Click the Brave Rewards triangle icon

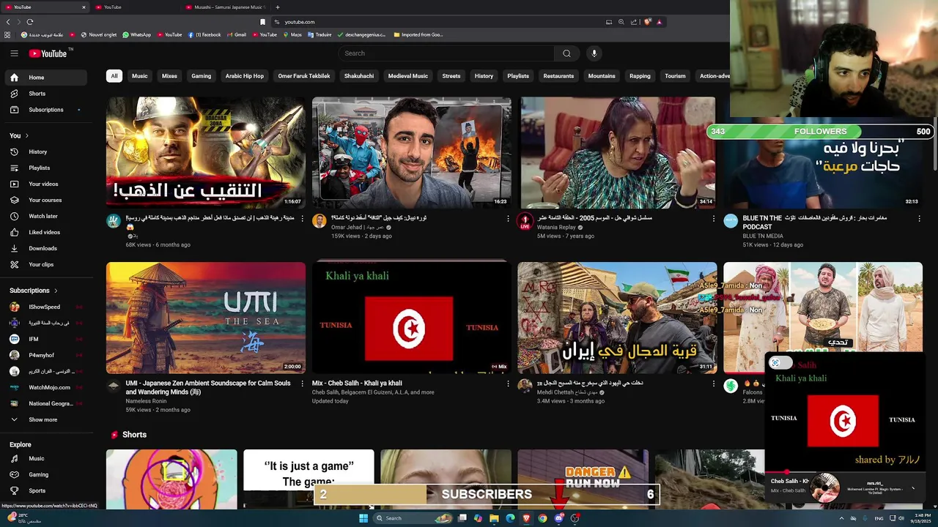click(x=659, y=22)
